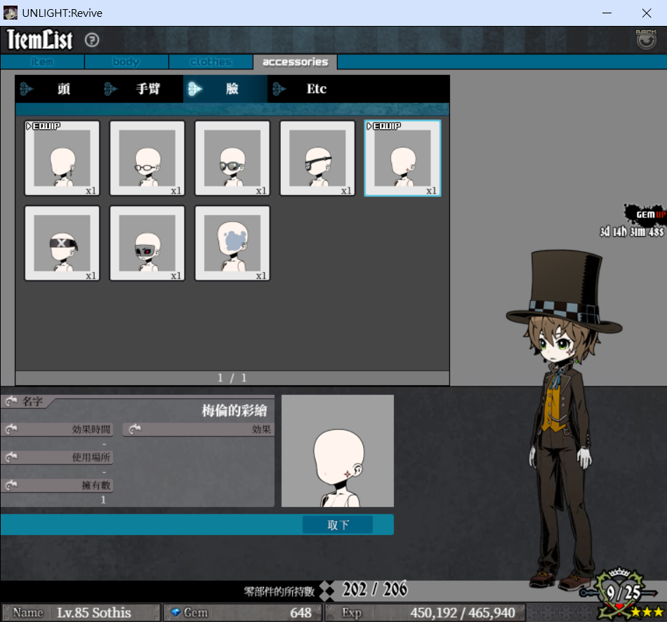Viewport: 667px width, 622px height.
Task: Select the dark sunglasses accessory thumbnail
Action: (x=232, y=158)
